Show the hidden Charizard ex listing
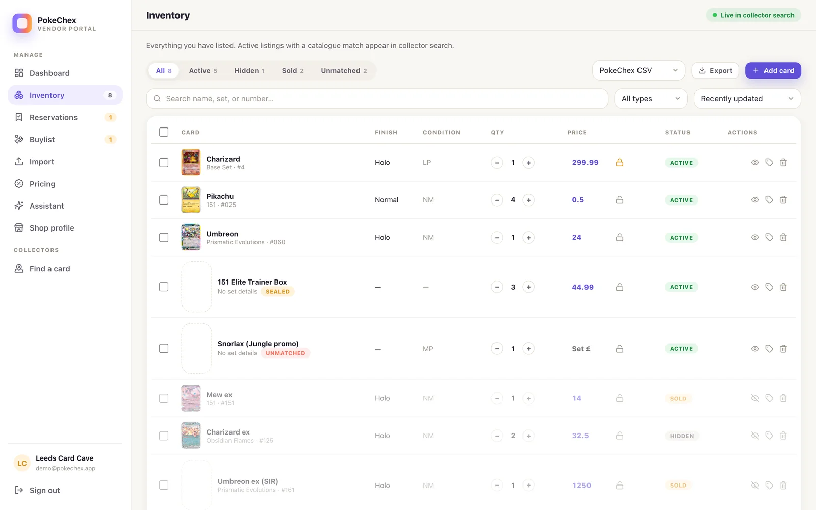Image resolution: width=816 pixels, height=510 pixels. (x=755, y=436)
